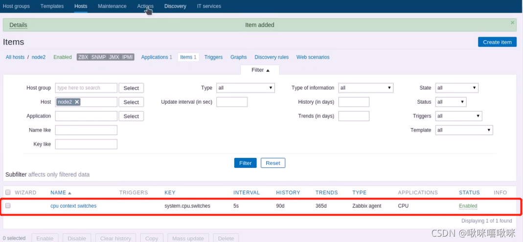Viewport: 523px width, 242px height.
Task: Go to Graphs tab
Action: 238,57
